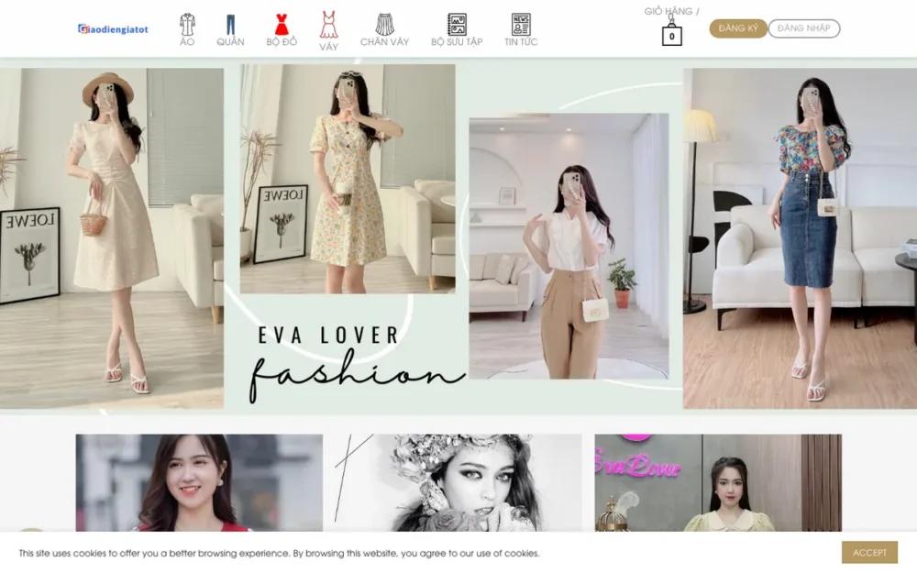Click the cookie notice message text
The height and width of the screenshot is (573, 917).
point(279,553)
